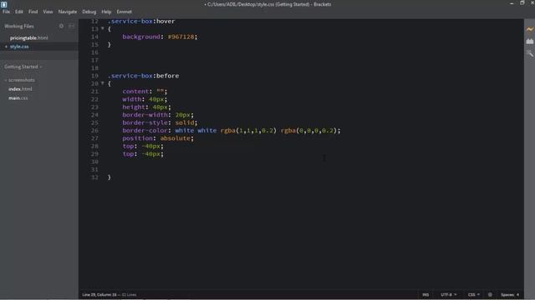Open the UTF-8 encoding dropdown

click(448, 294)
